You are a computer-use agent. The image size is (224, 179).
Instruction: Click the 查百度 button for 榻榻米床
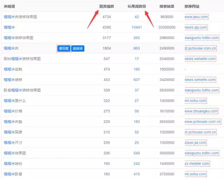(64, 49)
